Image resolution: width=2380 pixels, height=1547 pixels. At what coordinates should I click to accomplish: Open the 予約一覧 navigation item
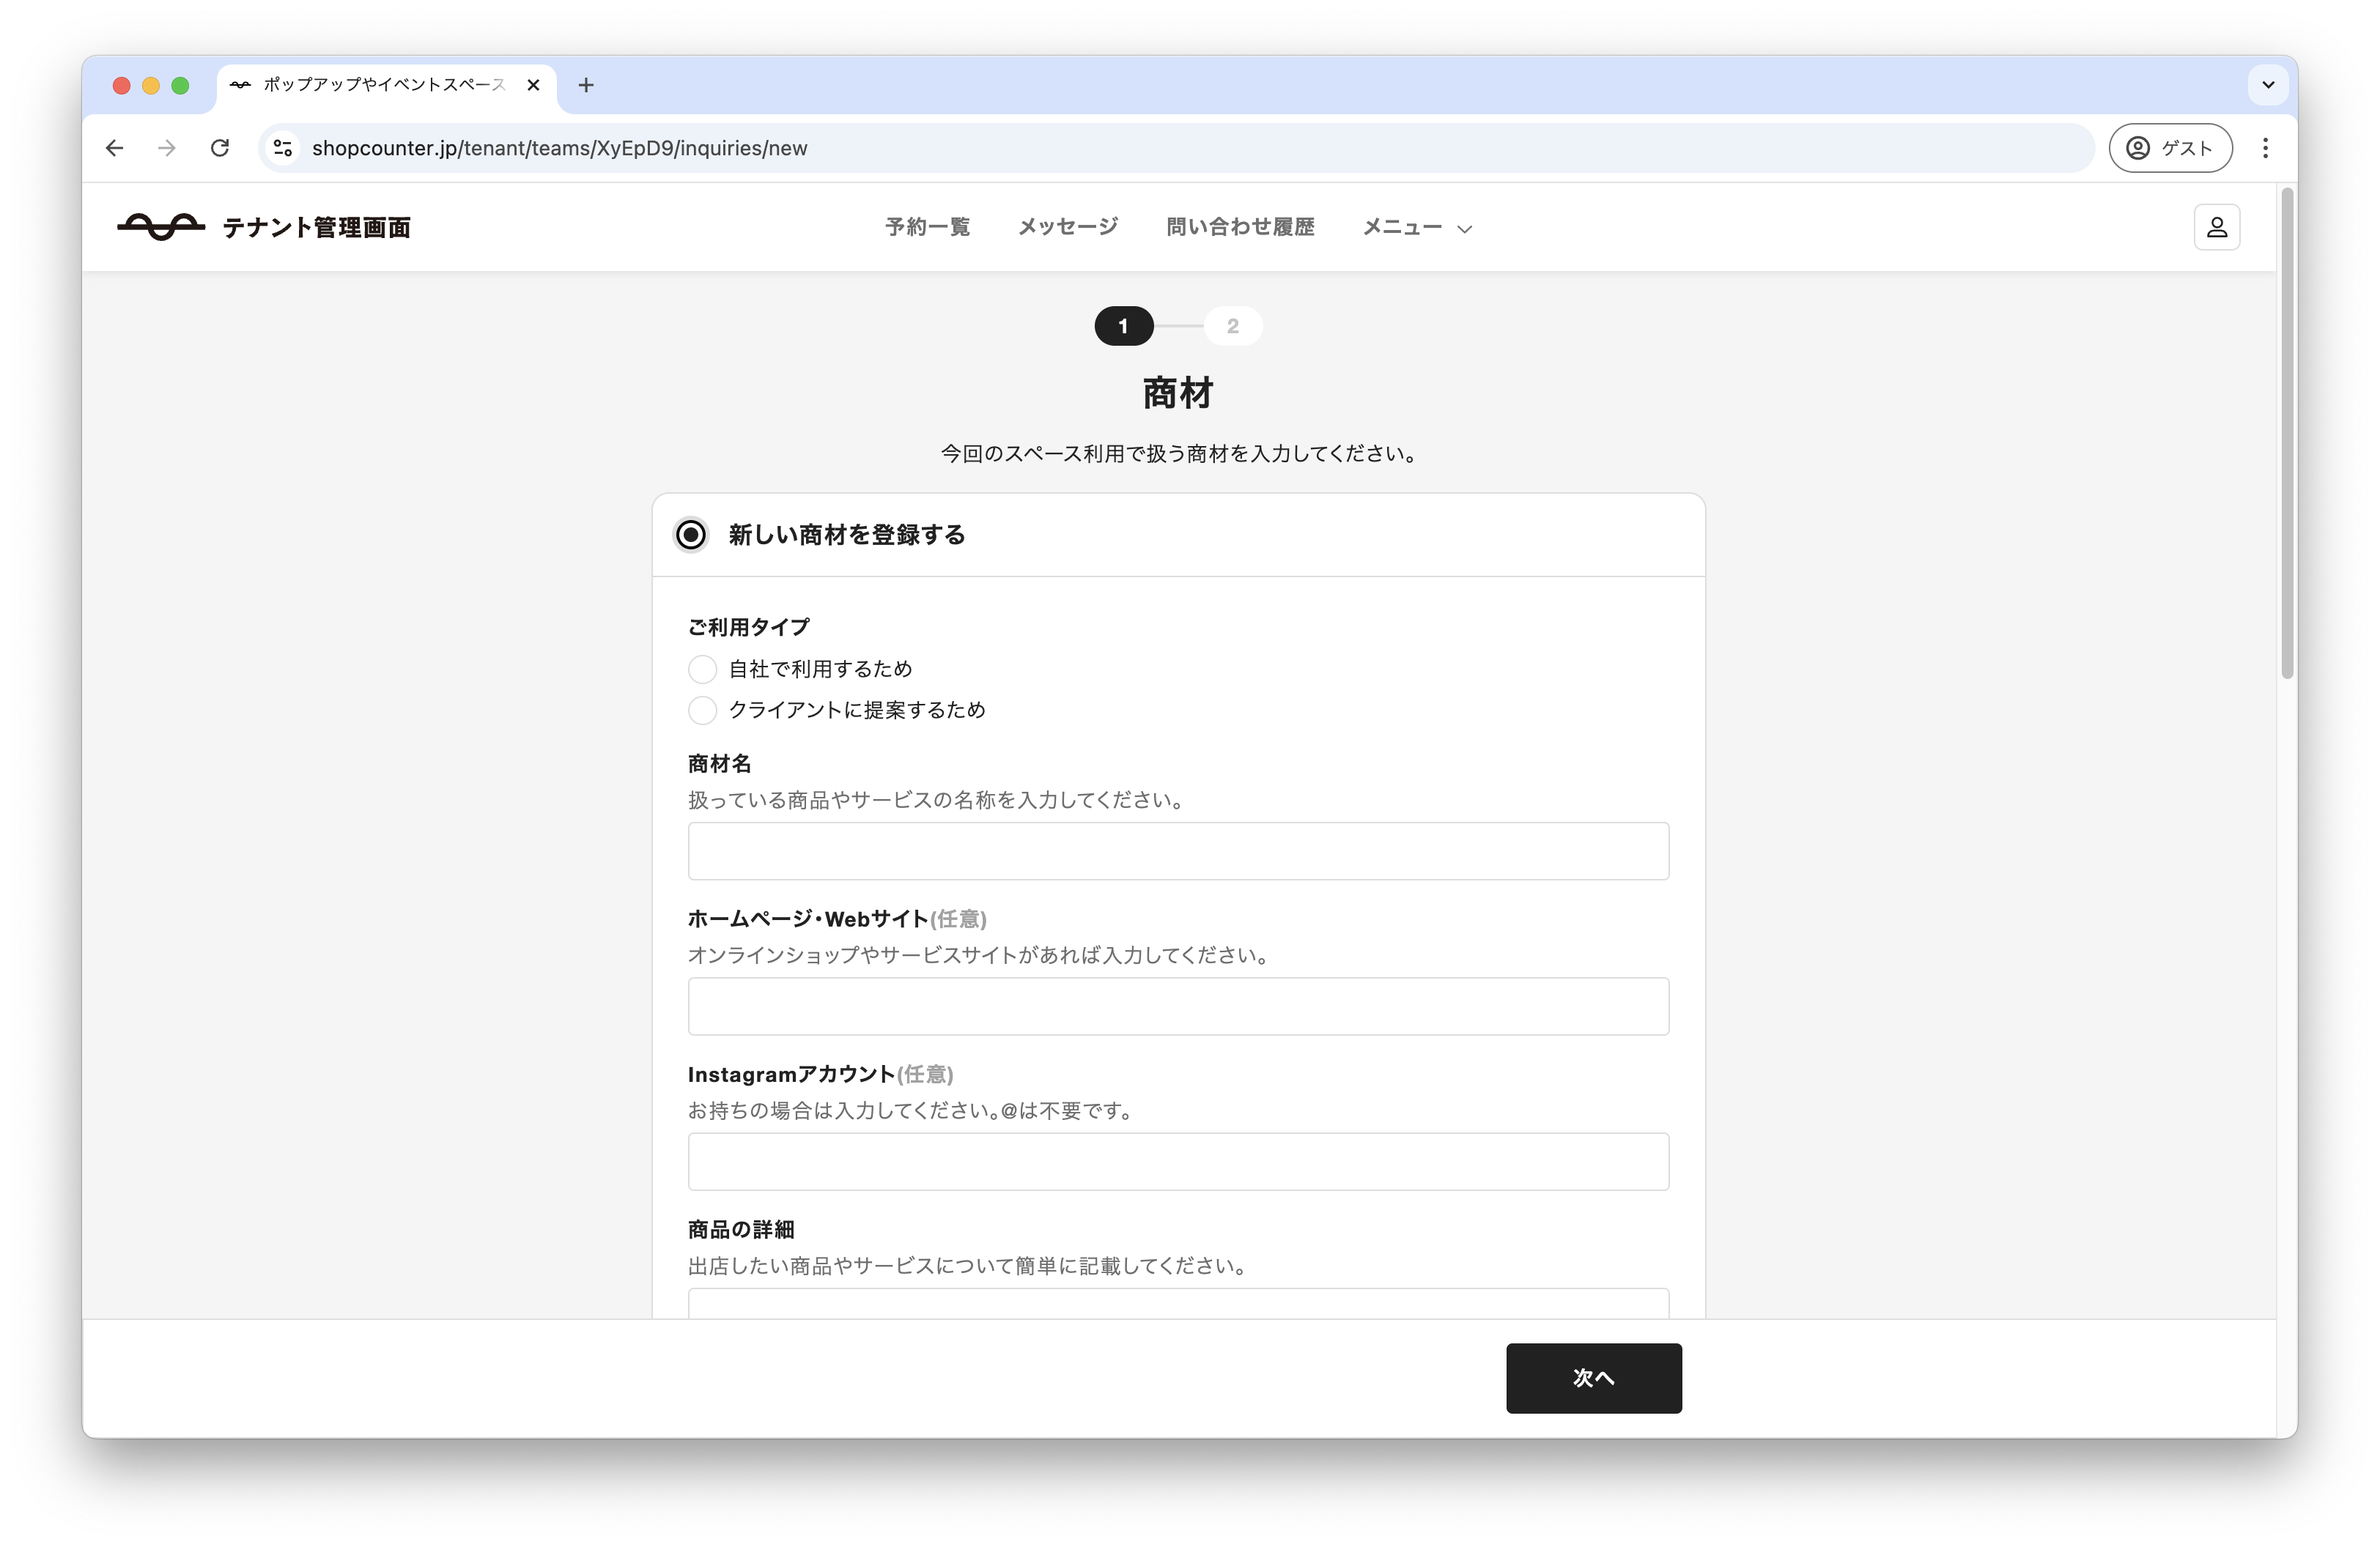pos(927,227)
